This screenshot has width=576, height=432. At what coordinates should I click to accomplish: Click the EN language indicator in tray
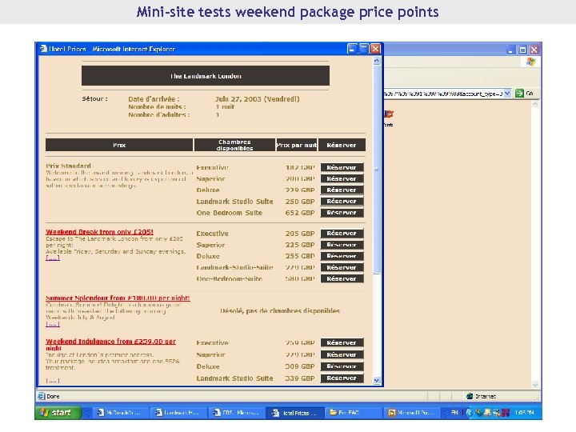click(x=454, y=413)
